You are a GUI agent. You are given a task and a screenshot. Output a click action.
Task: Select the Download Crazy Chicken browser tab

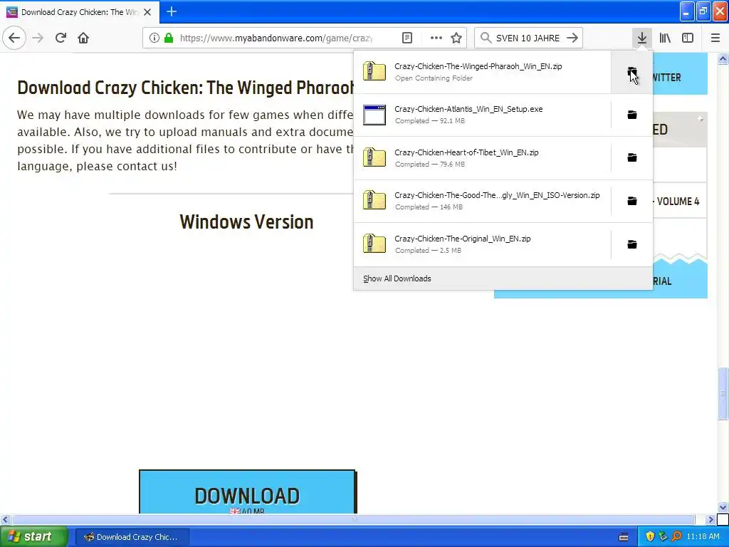tap(80, 12)
